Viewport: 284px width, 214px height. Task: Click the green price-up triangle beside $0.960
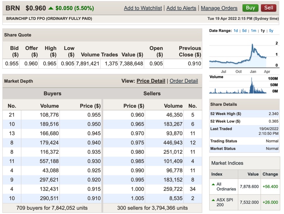pyautogui.click(x=51, y=8)
